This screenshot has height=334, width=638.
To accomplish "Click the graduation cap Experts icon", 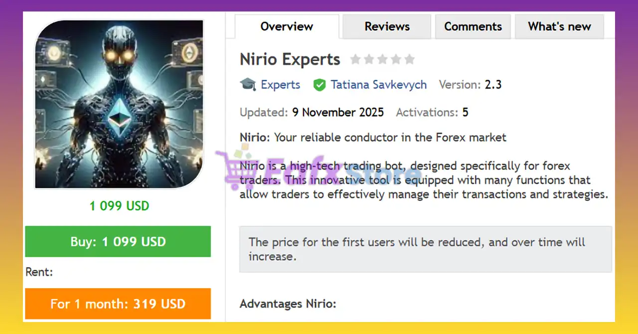I will pyautogui.click(x=248, y=85).
